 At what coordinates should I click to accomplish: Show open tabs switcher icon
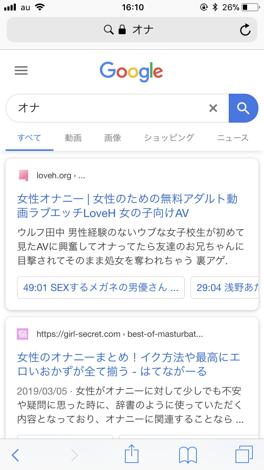(x=243, y=454)
